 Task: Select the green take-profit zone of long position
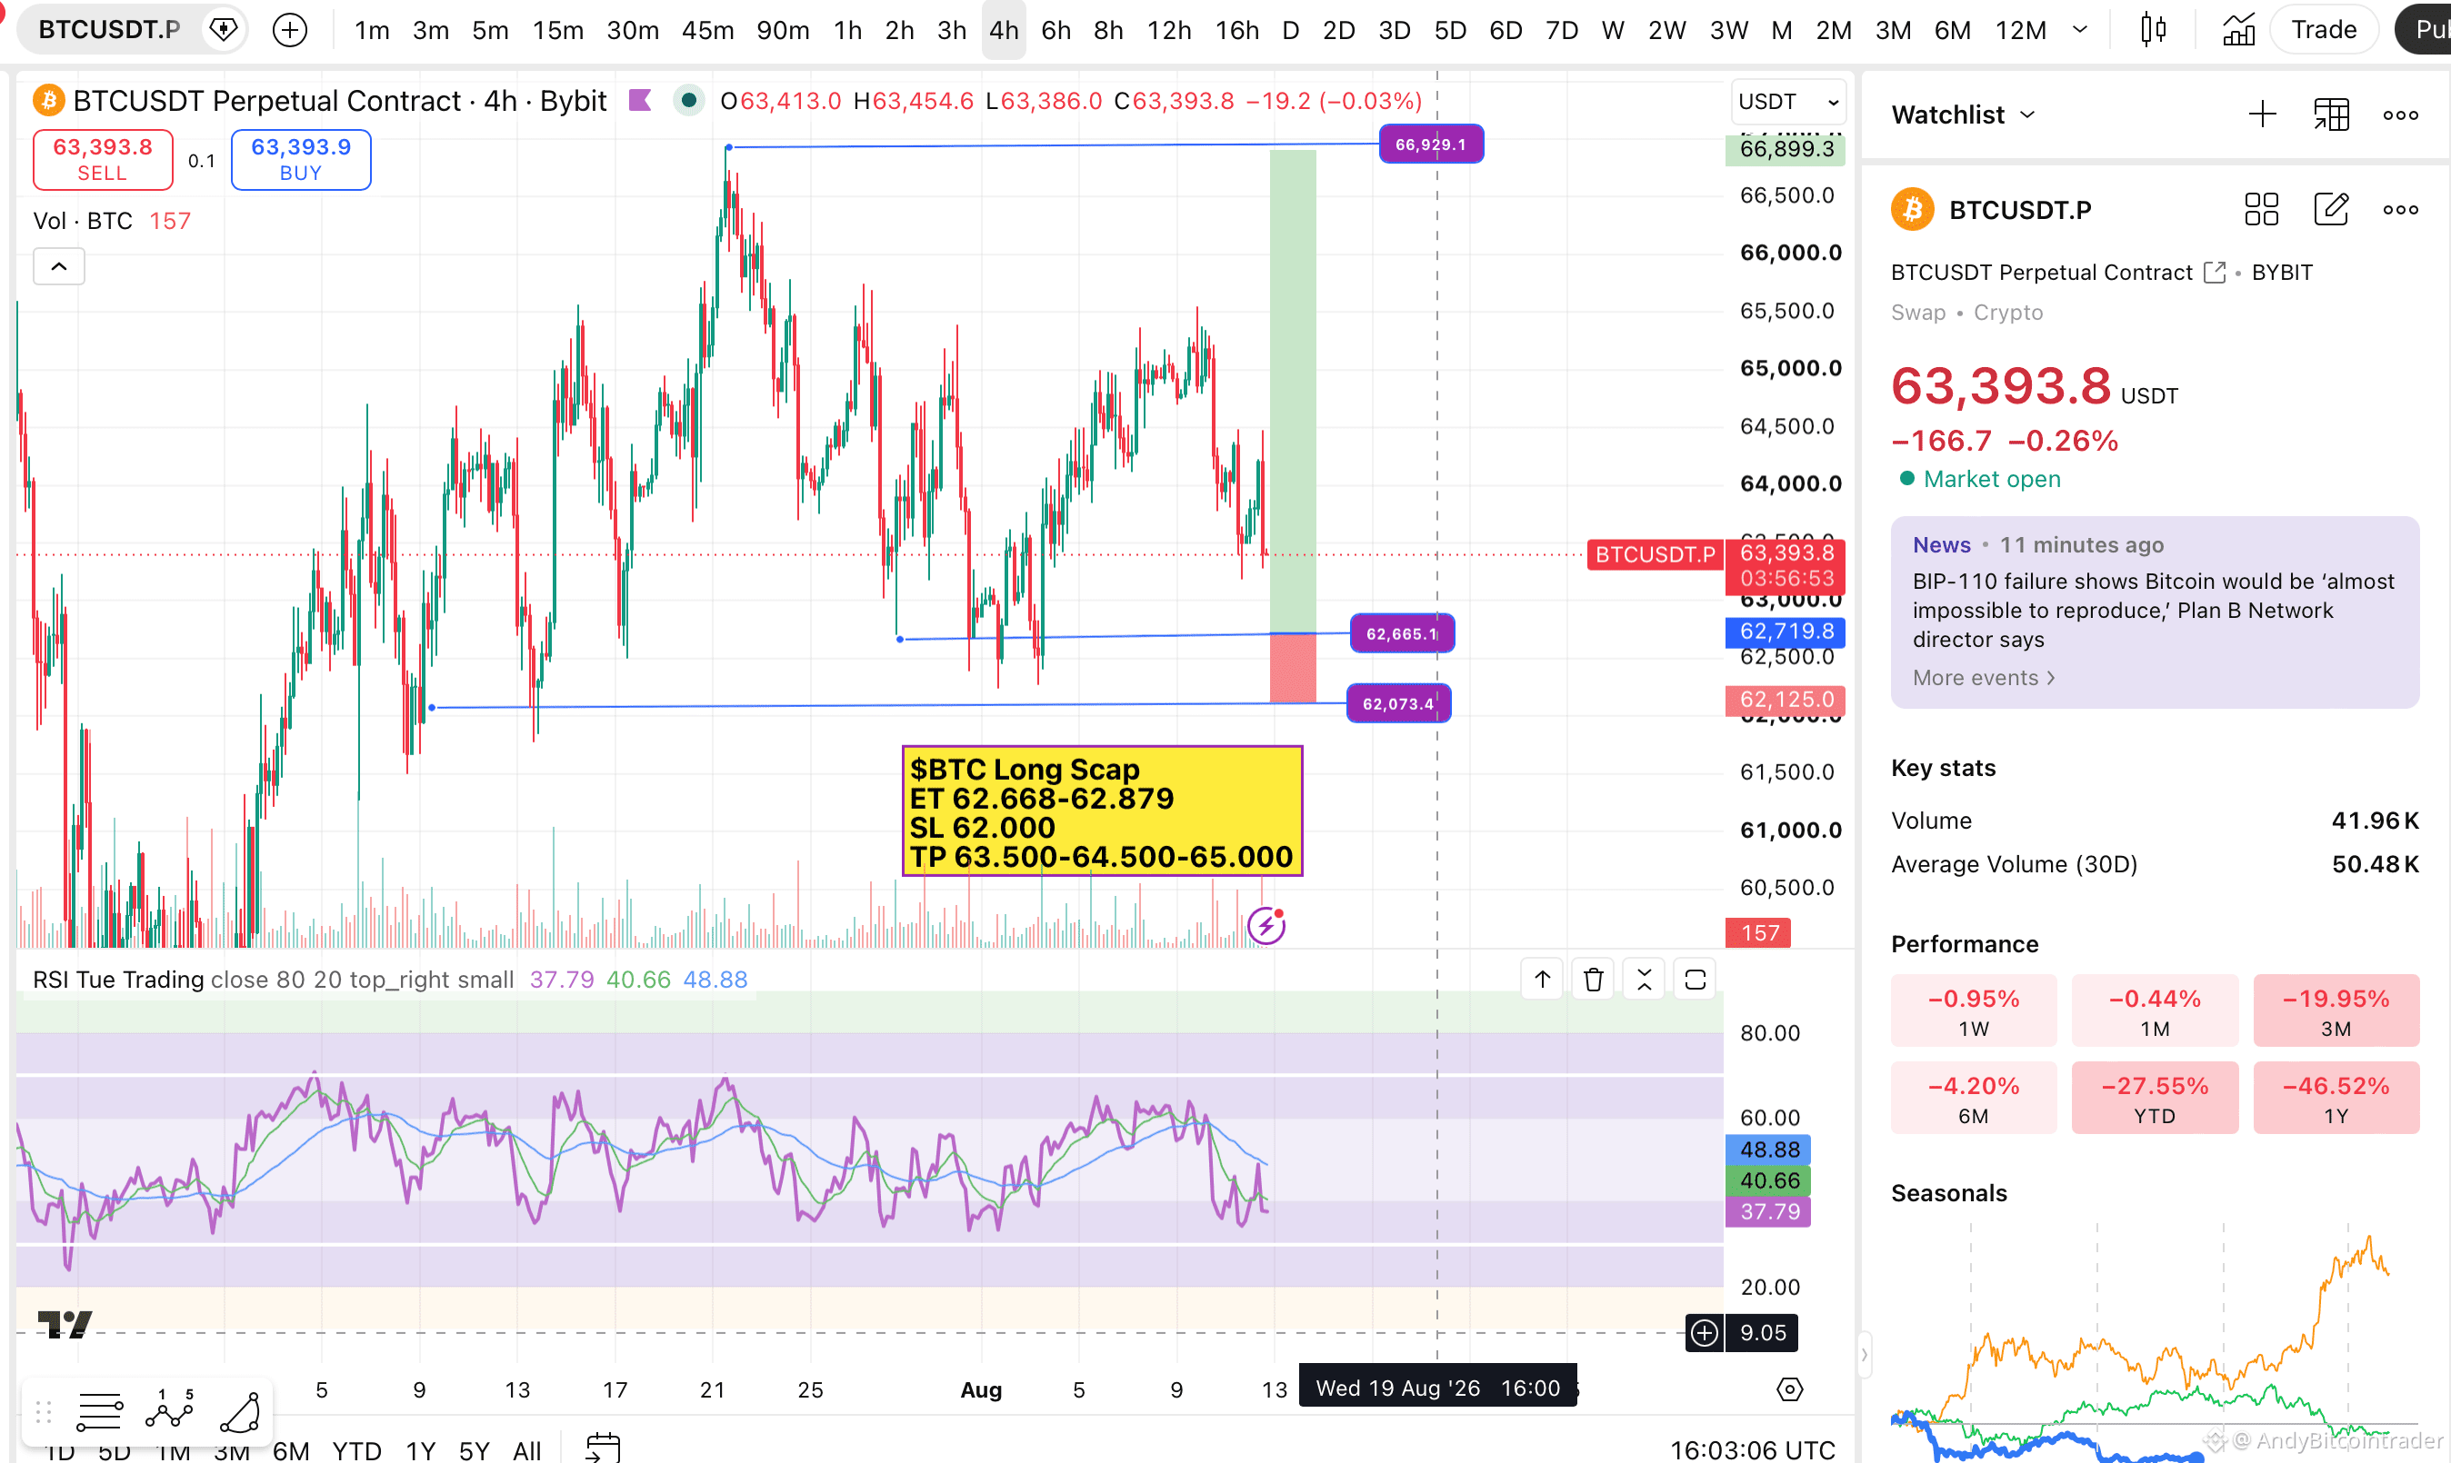coord(1292,391)
